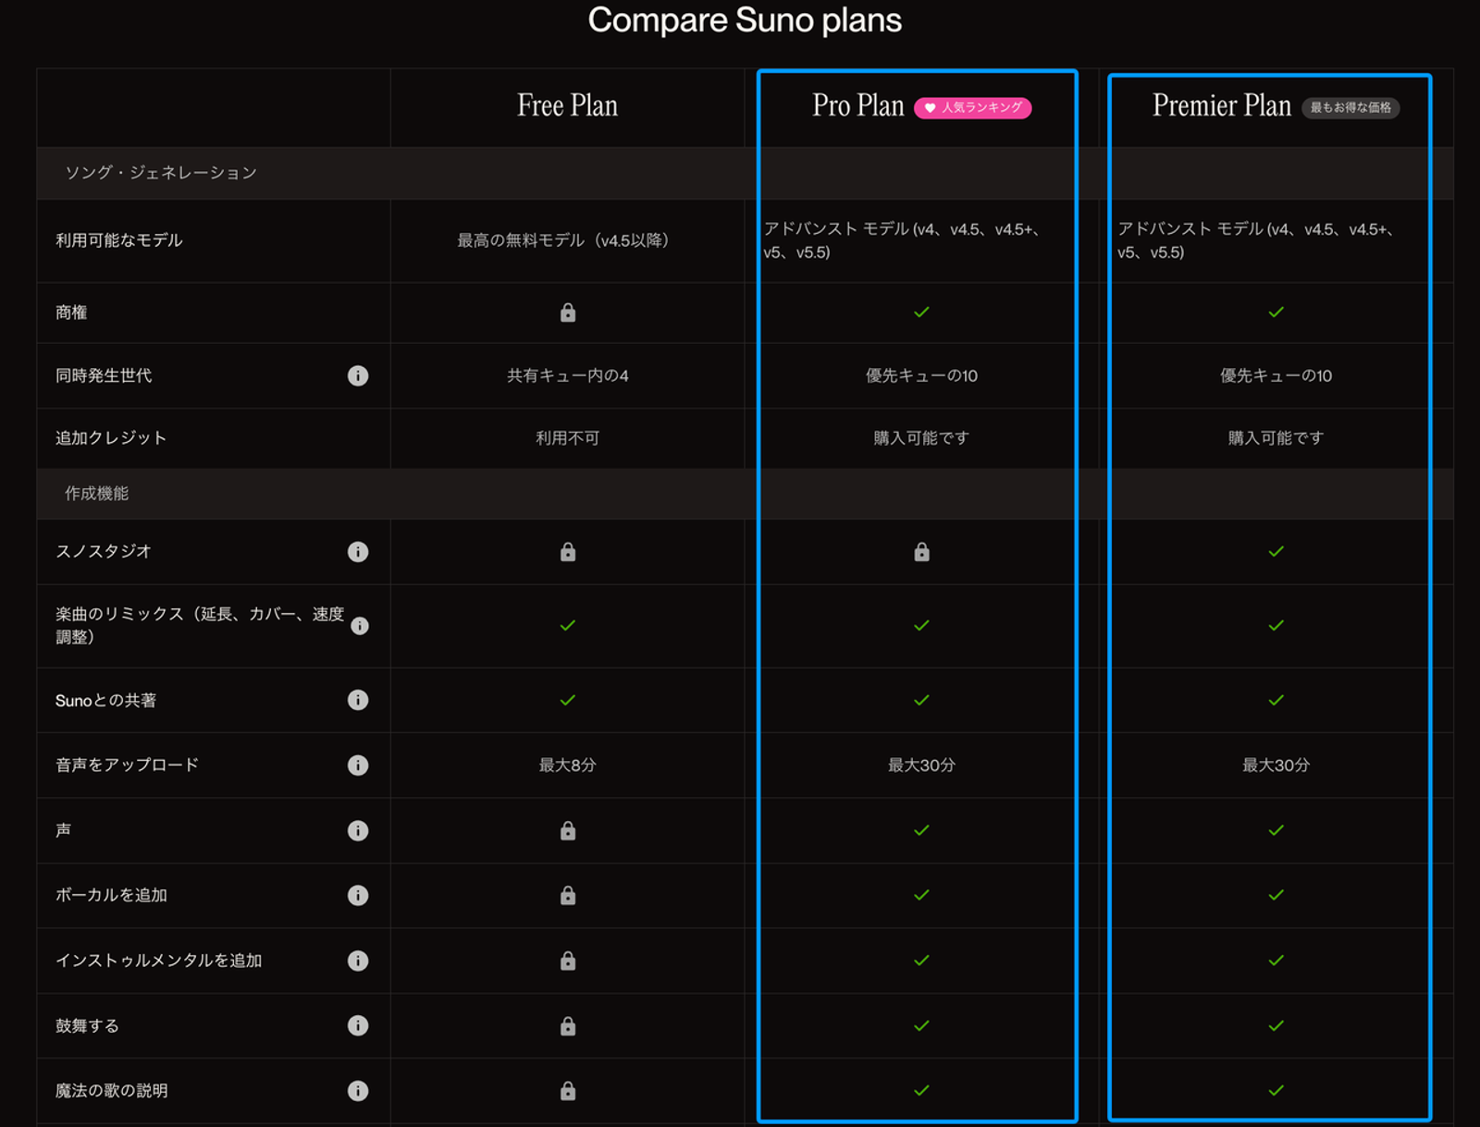Click the Free Plan lock in 声 row

pos(568,830)
